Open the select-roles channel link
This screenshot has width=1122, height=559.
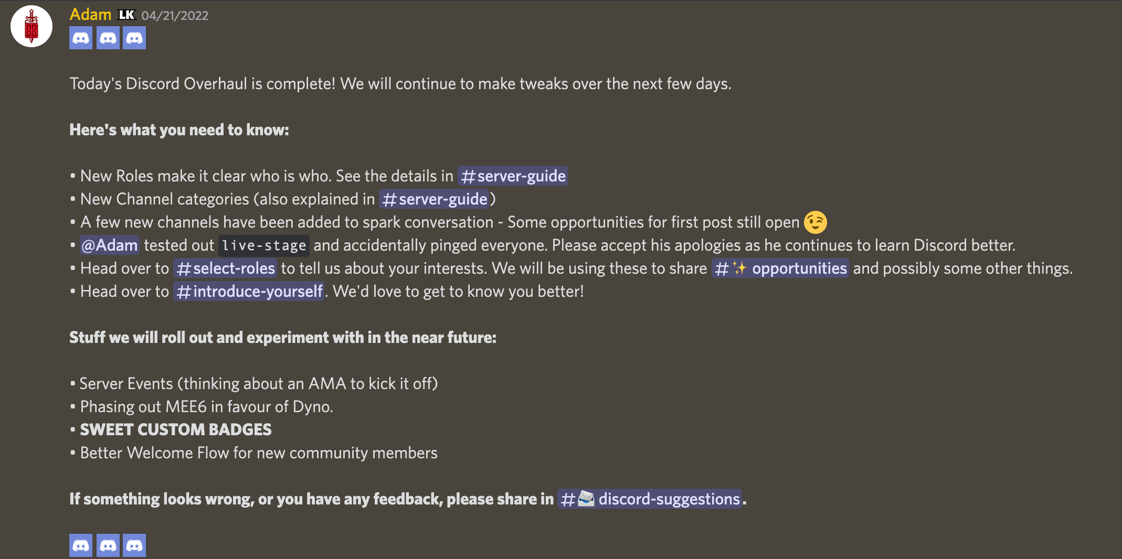[225, 268]
